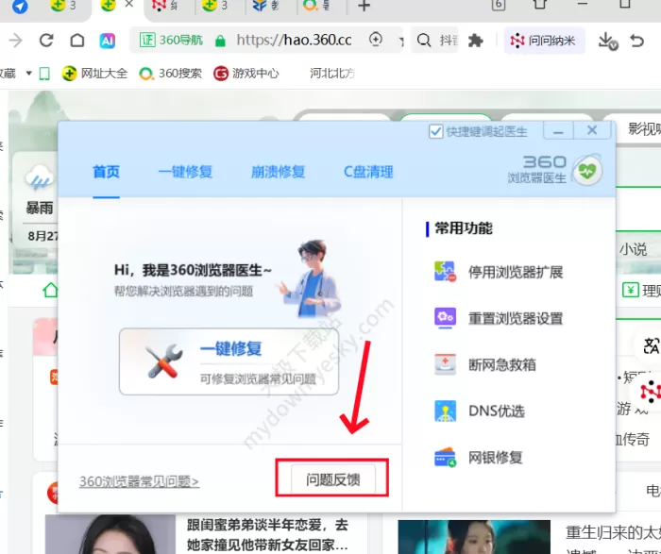The height and width of the screenshot is (554, 661).
Task: Open the 游戏中心 bookmark
Action: pyautogui.click(x=246, y=74)
